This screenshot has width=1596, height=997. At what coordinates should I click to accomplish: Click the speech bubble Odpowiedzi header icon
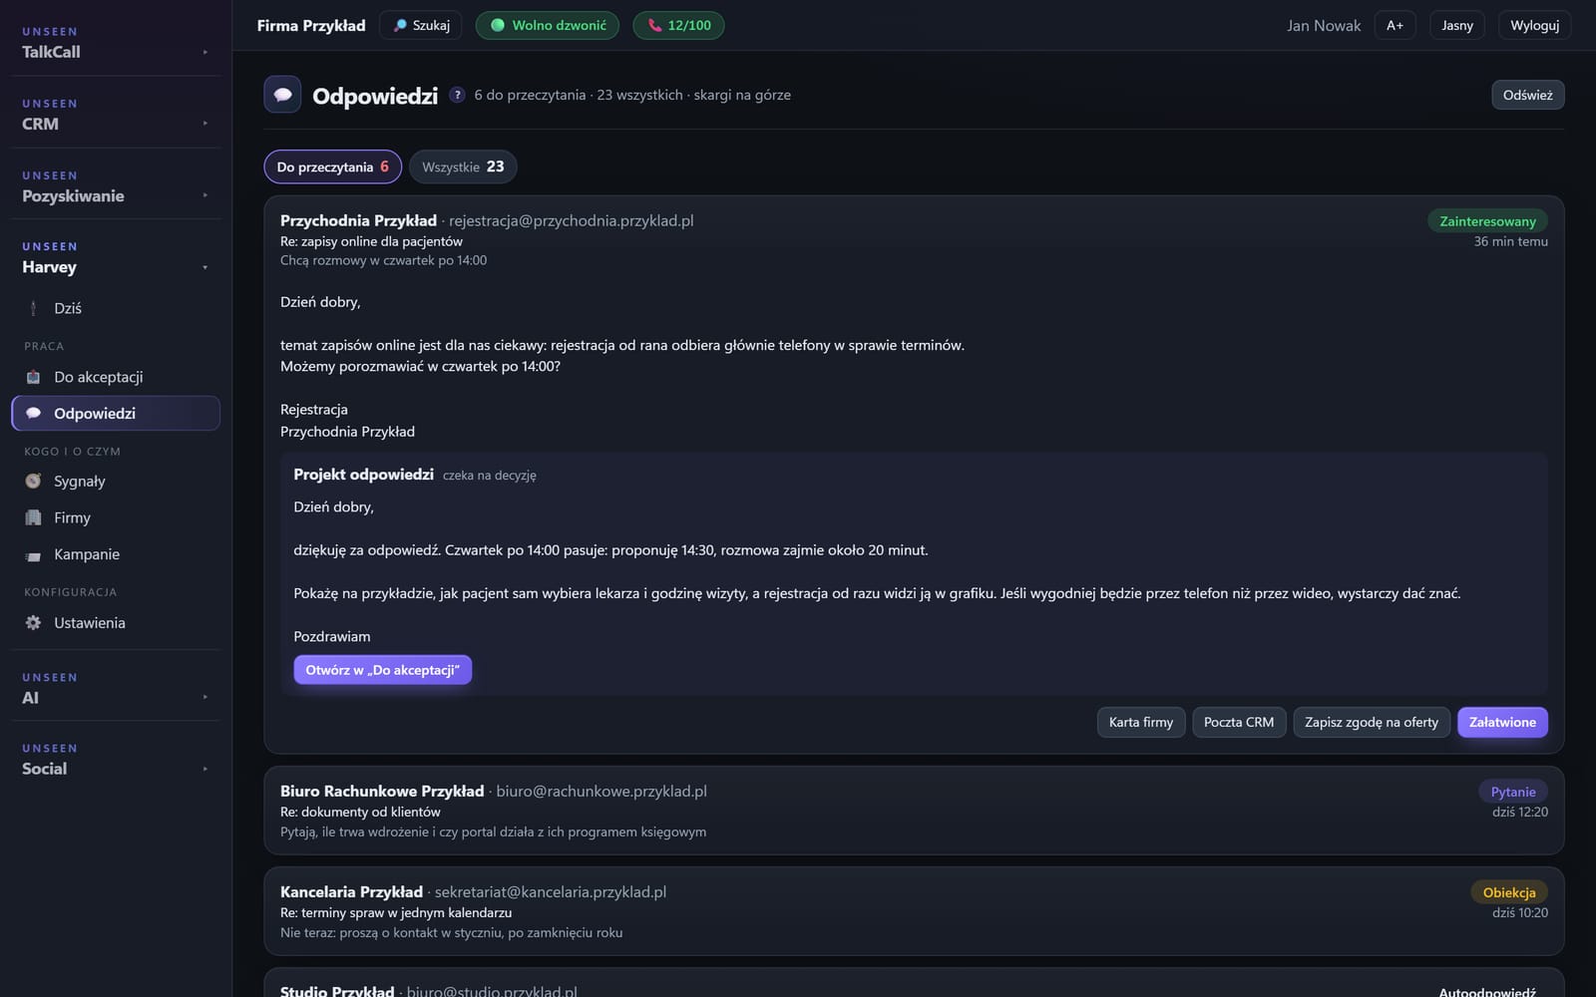[282, 95]
